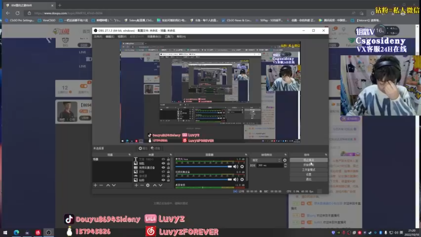Mute the second audio mixer channel
Screen dimensions: 421x237
pos(236,180)
